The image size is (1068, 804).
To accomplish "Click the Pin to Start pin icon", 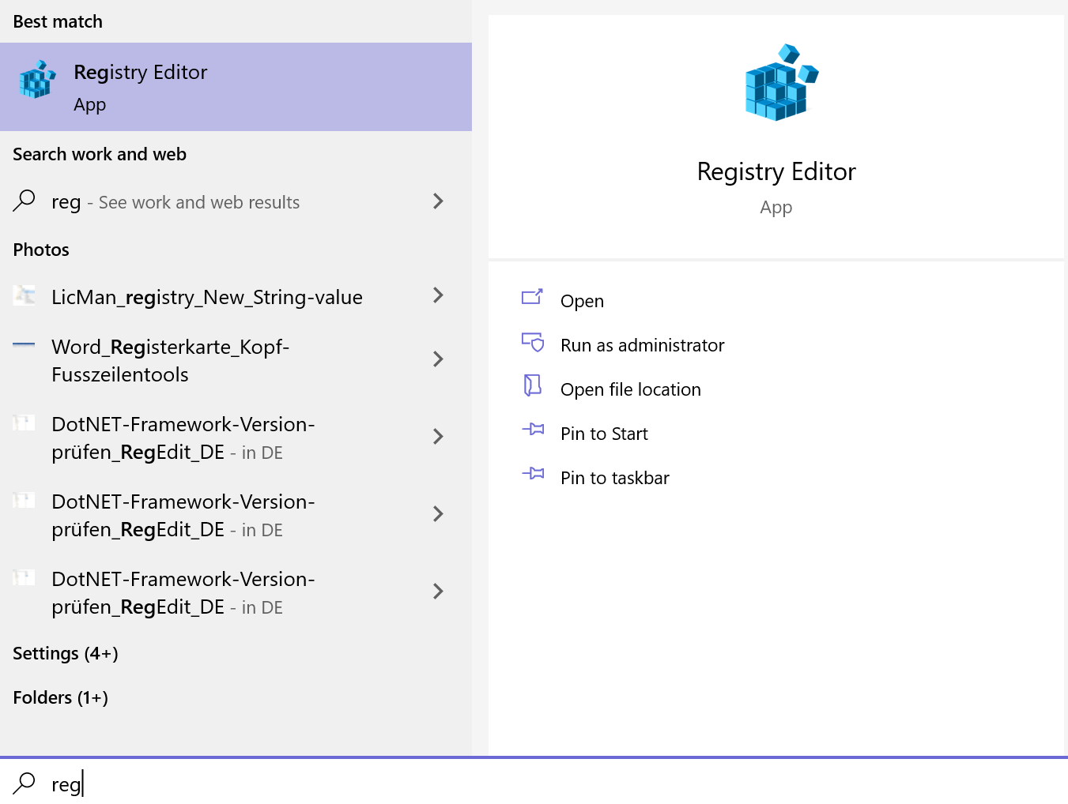I will pyautogui.click(x=533, y=430).
